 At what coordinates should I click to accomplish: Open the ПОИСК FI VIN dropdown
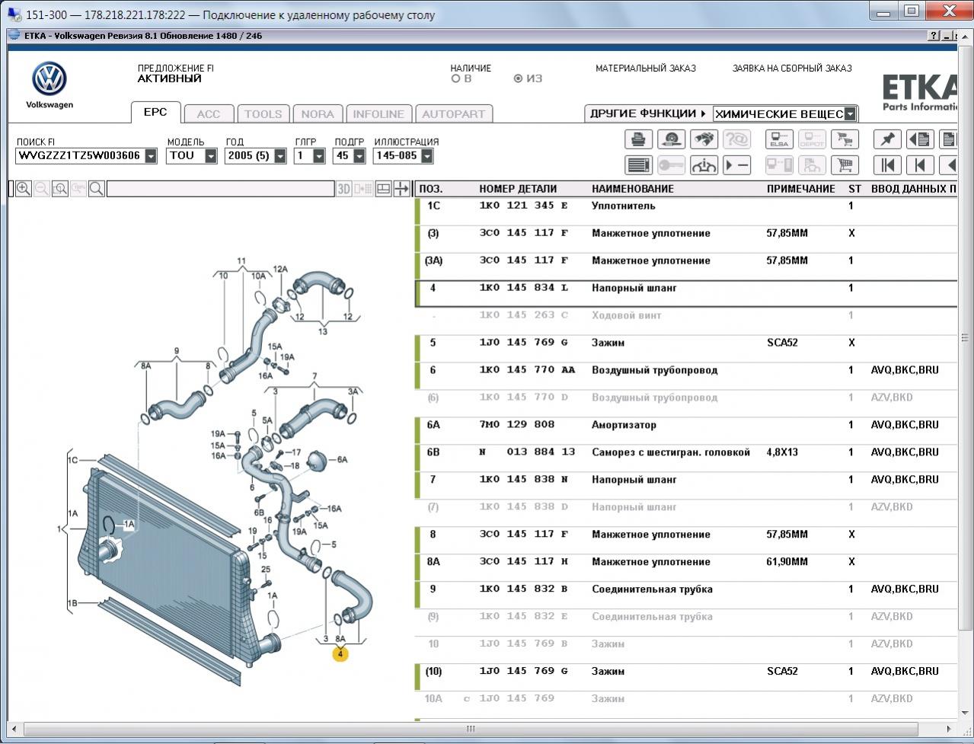point(151,156)
